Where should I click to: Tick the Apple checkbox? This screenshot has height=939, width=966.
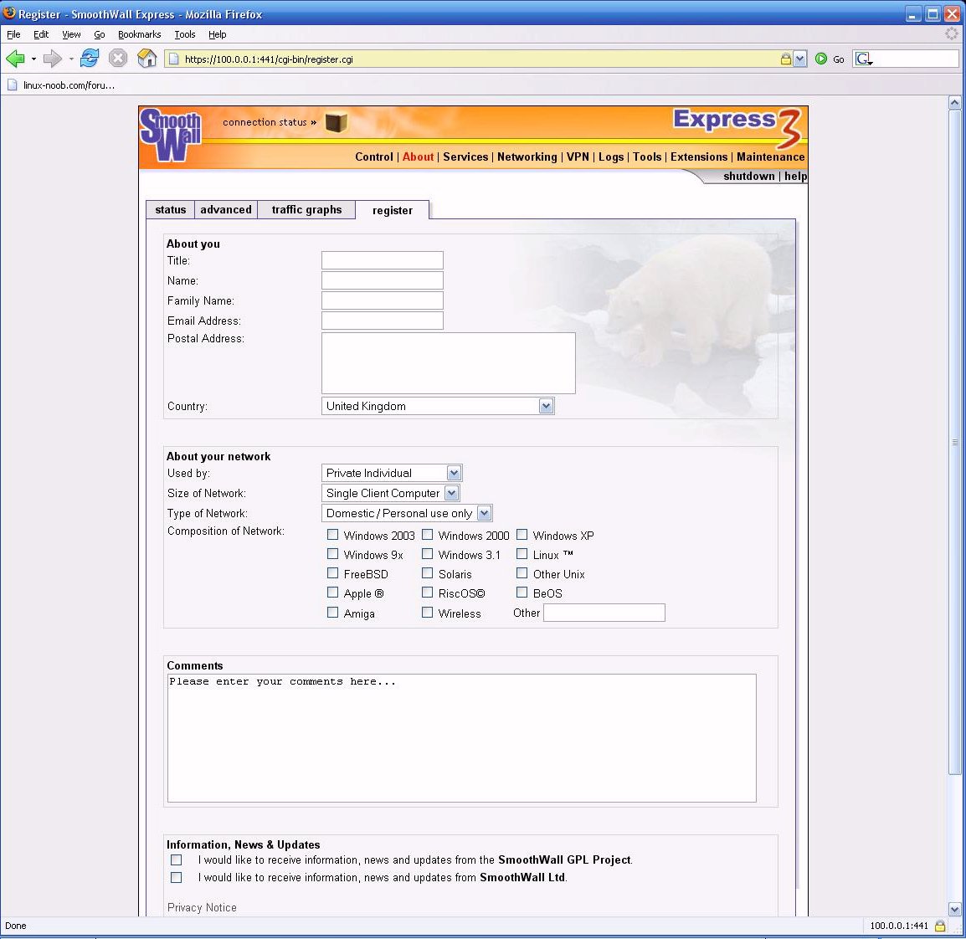pyautogui.click(x=332, y=593)
